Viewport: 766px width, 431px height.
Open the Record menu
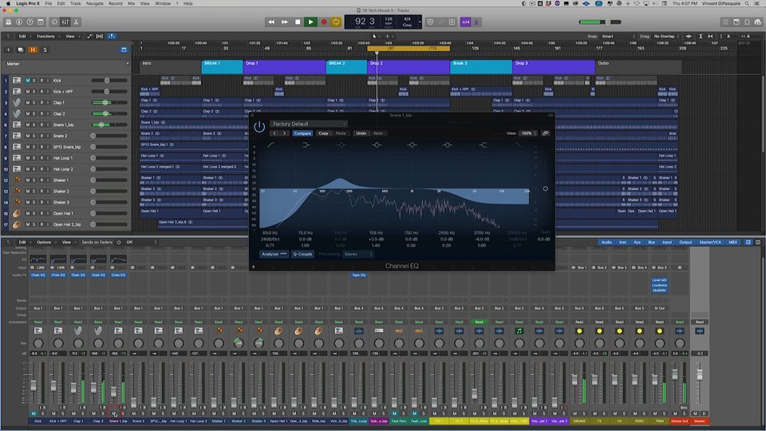point(115,3)
